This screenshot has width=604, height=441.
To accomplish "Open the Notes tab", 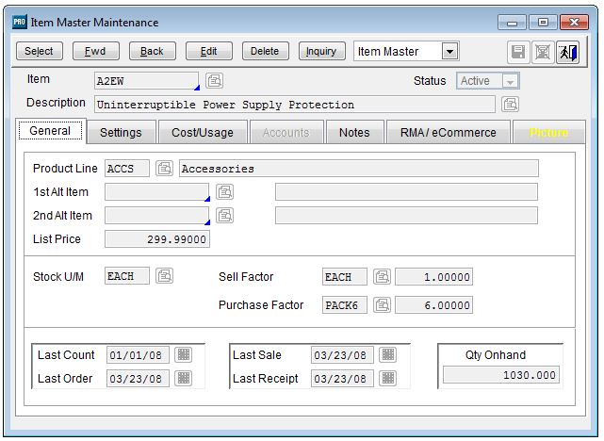I will [354, 133].
